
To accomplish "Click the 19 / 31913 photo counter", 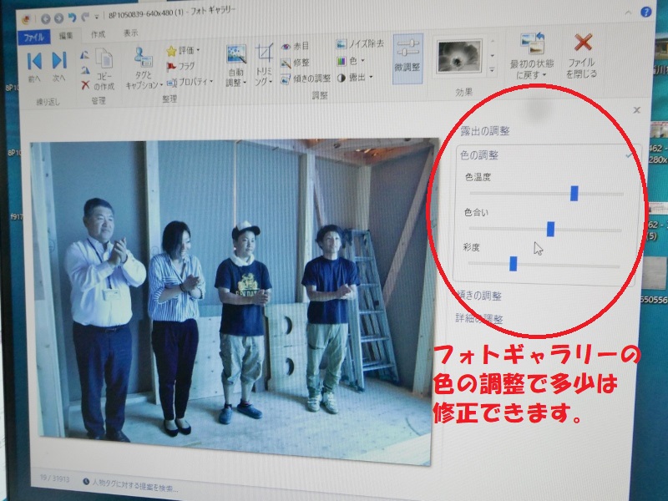I will click(54, 478).
